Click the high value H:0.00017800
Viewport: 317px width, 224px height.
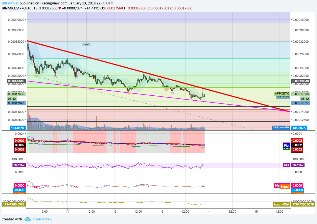[x=135, y=8]
